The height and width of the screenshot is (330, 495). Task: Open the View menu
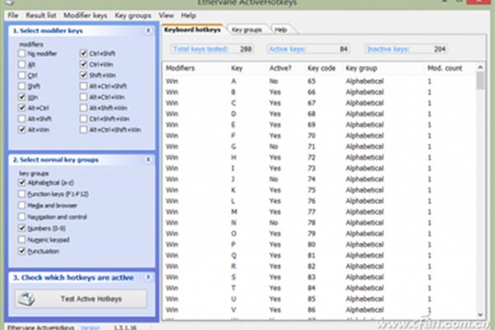(x=166, y=15)
